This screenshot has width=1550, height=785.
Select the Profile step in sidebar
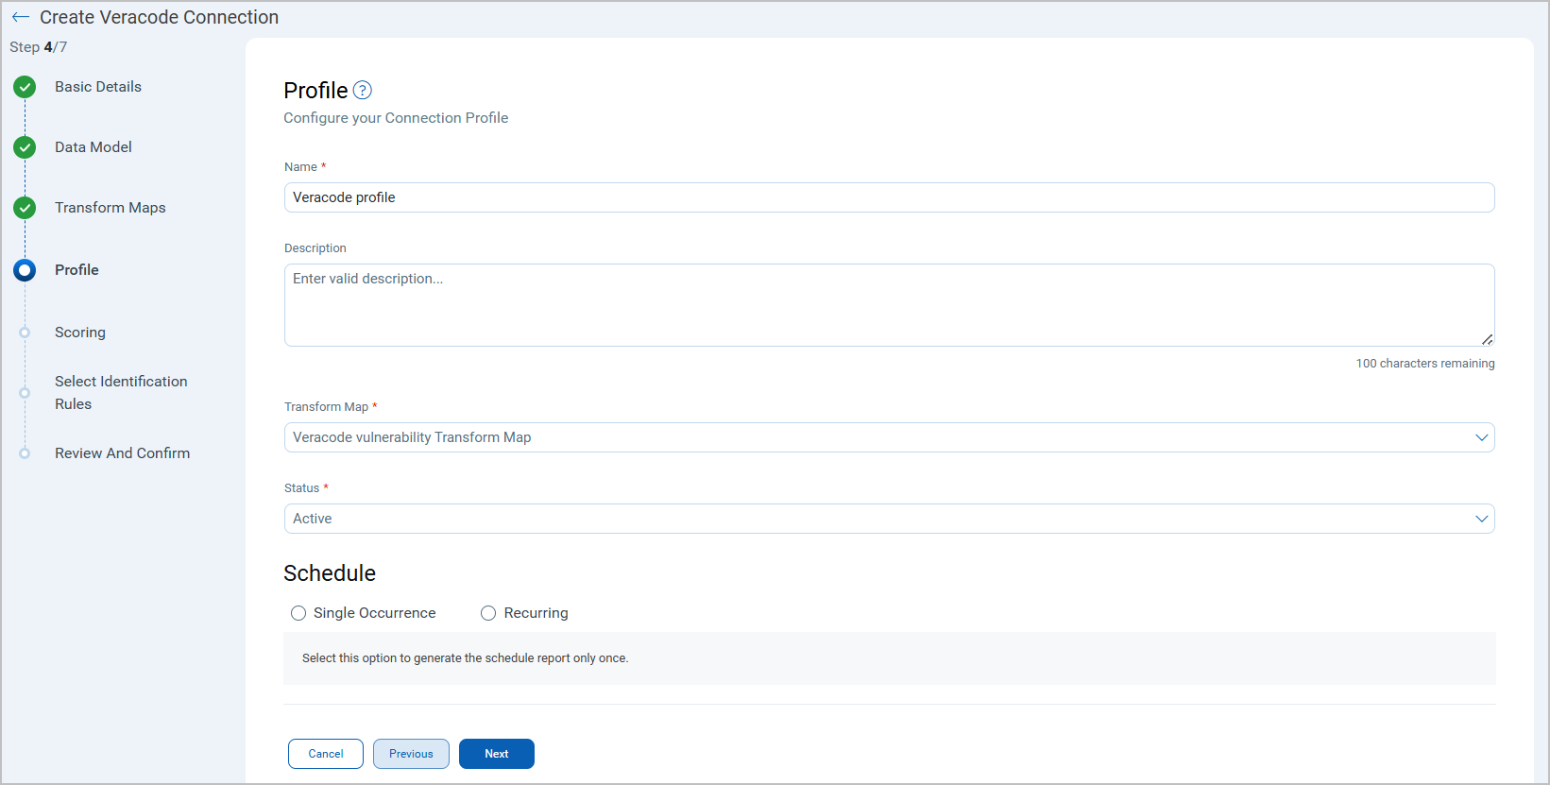click(77, 270)
